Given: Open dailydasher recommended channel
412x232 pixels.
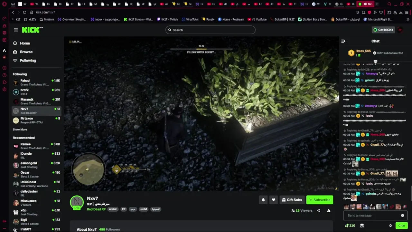Looking at the screenshot, I should pos(36,193).
